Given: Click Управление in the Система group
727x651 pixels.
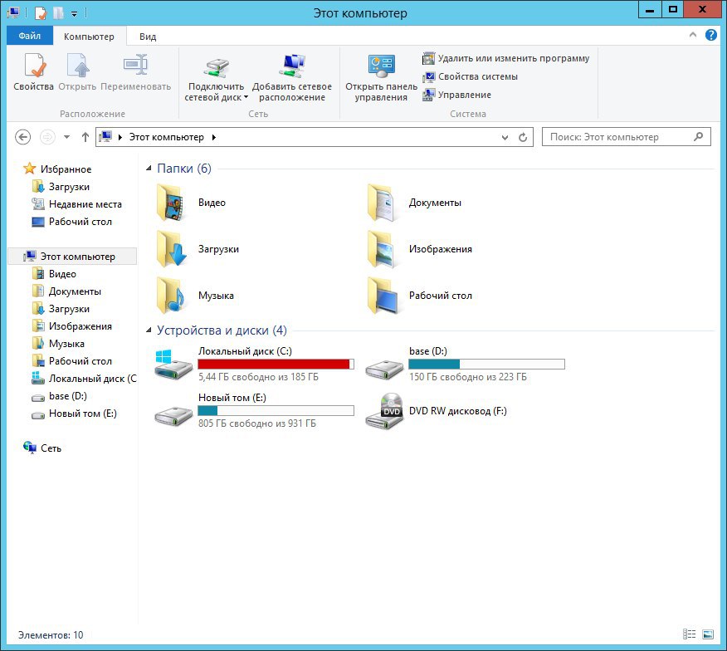Looking at the screenshot, I should [456, 95].
